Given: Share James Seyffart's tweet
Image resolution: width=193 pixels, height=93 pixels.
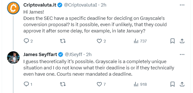Looking at the screenshot, I should pos(182,84).
